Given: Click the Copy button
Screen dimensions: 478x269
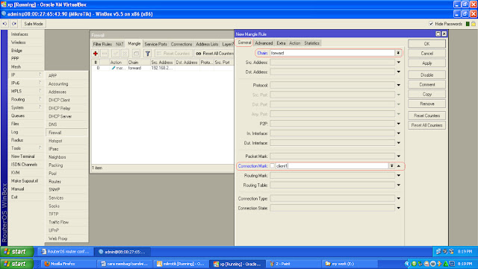Looking at the screenshot, I should (426, 95).
